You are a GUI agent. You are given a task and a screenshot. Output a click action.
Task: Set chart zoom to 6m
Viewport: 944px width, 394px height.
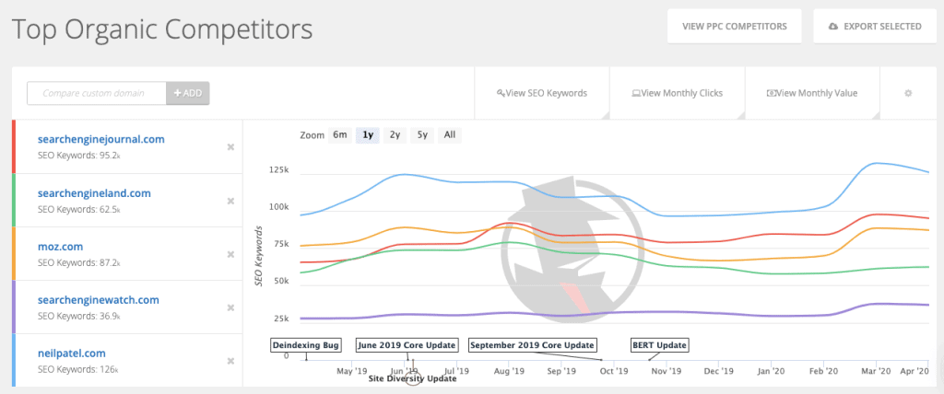coord(340,134)
